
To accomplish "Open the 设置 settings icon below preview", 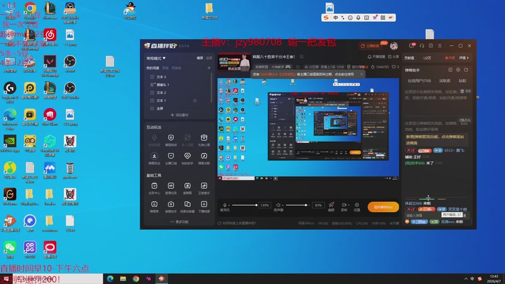I will (357, 204).
